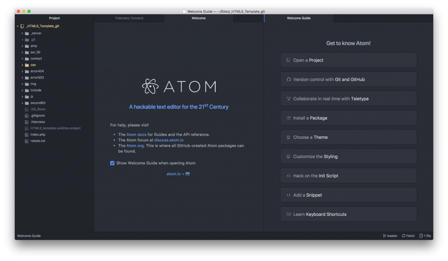Click the GitHub mark on Version control card
The height and width of the screenshot is (261, 448).
289,79
